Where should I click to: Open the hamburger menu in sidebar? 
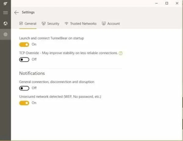coord(5,12)
